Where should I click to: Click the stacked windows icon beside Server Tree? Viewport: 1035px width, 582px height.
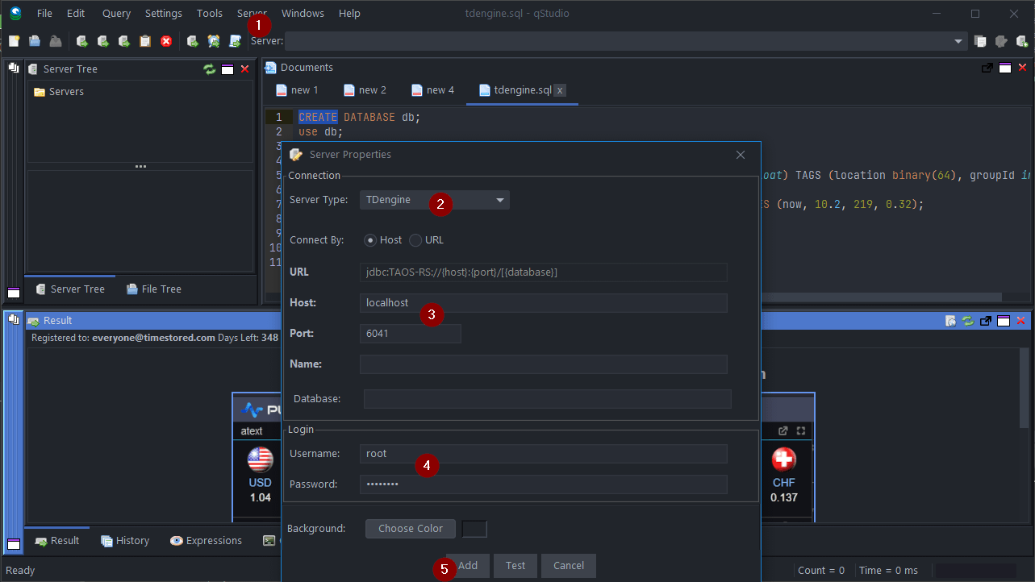[14, 69]
